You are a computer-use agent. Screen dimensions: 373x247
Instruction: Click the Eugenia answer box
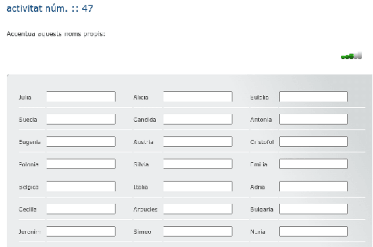(x=81, y=142)
